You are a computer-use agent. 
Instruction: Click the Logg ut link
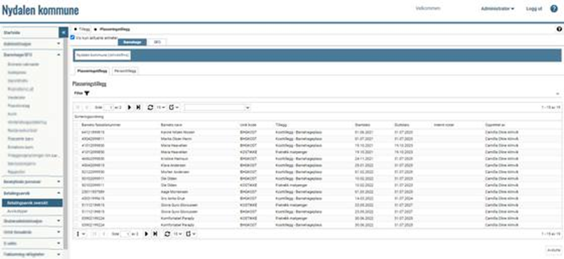tap(534, 9)
